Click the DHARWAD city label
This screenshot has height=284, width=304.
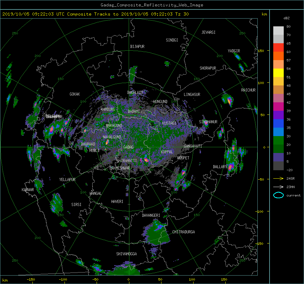88,144
